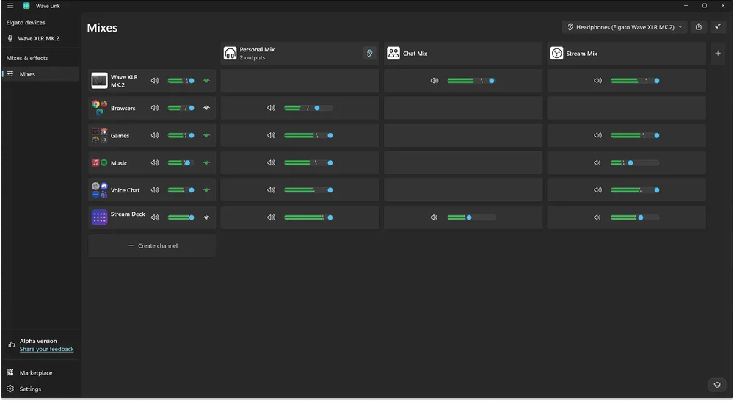The height and width of the screenshot is (401, 734).
Task: Click the layers icon at the bottom right
Action: click(x=716, y=385)
